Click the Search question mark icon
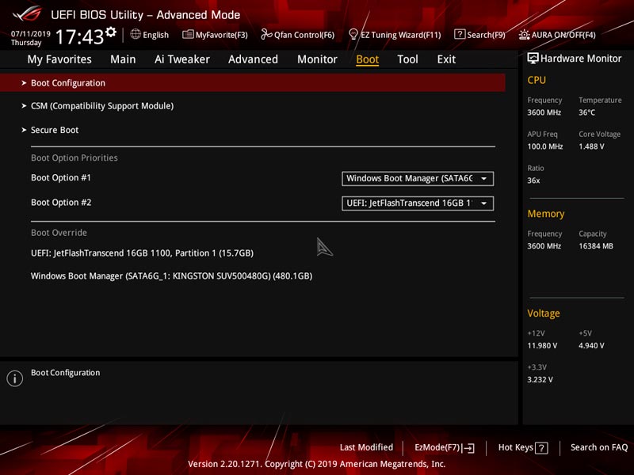 pos(460,34)
